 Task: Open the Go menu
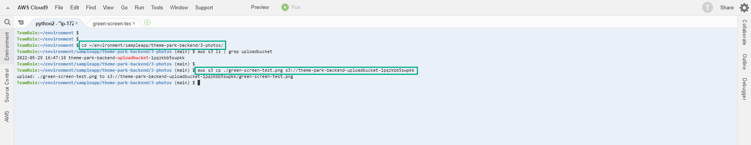point(124,7)
